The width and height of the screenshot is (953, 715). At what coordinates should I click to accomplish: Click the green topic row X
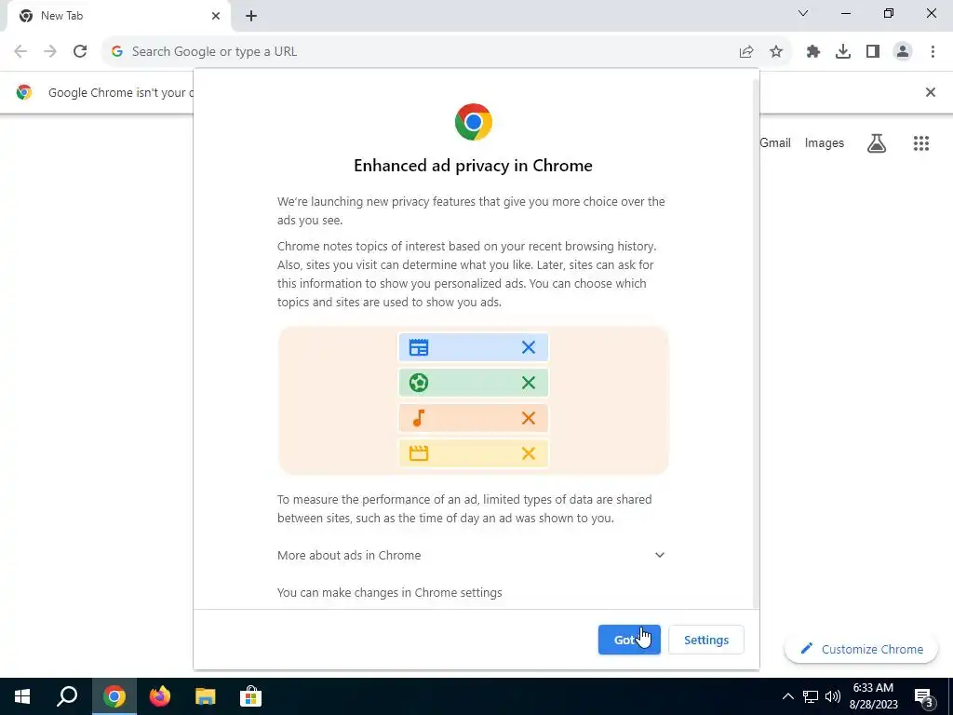(x=529, y=383)
